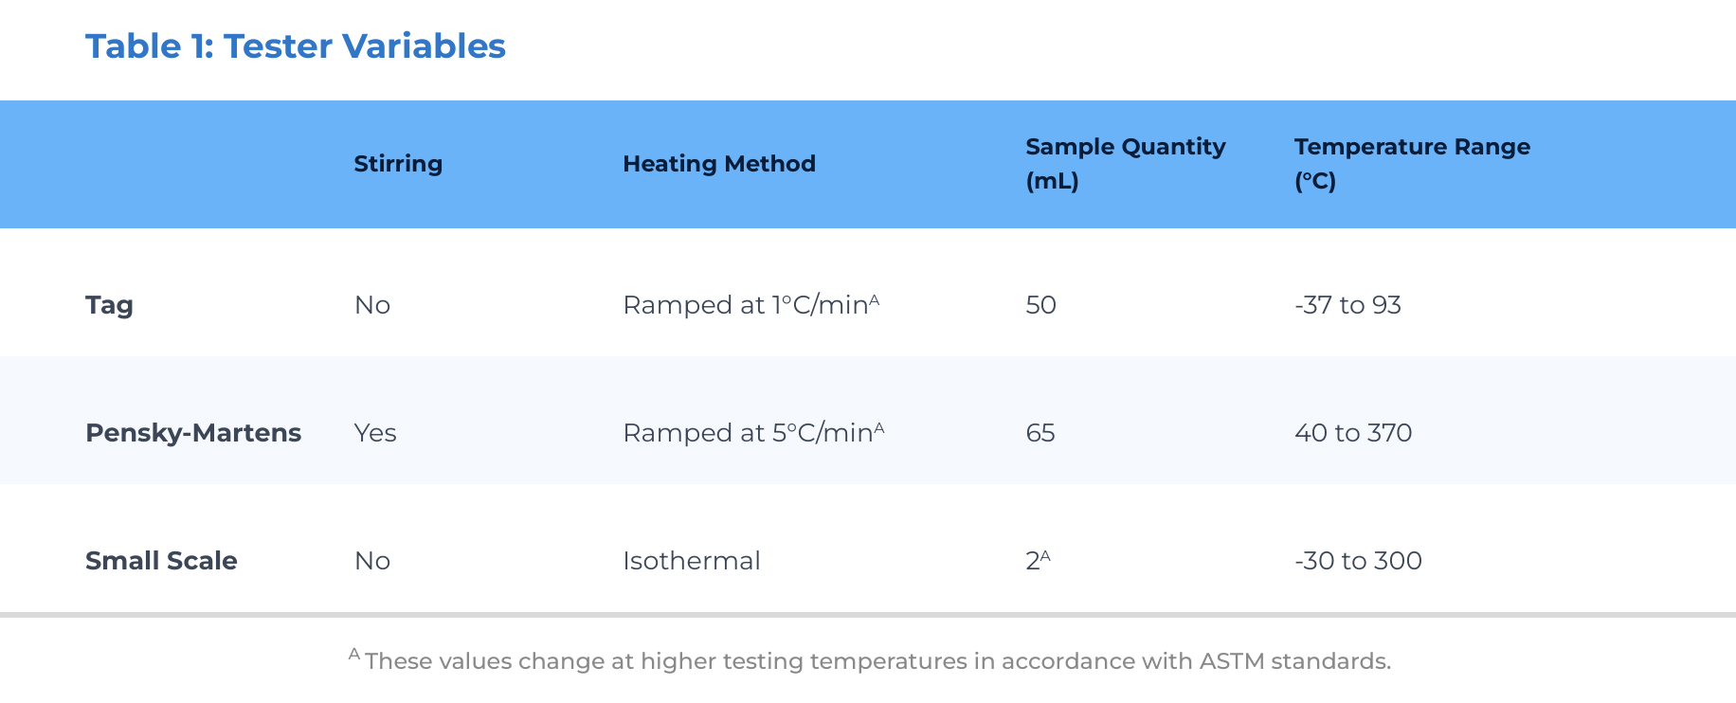Select the Stirring column header

[x=398, y=164]
